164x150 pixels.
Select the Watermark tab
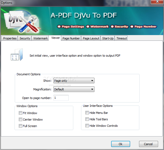coord(40,38)
